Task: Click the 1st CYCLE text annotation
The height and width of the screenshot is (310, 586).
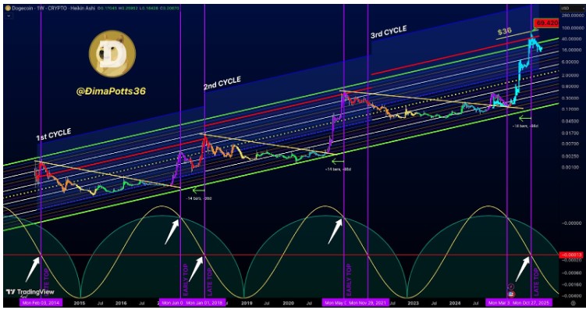Action: 53,134
